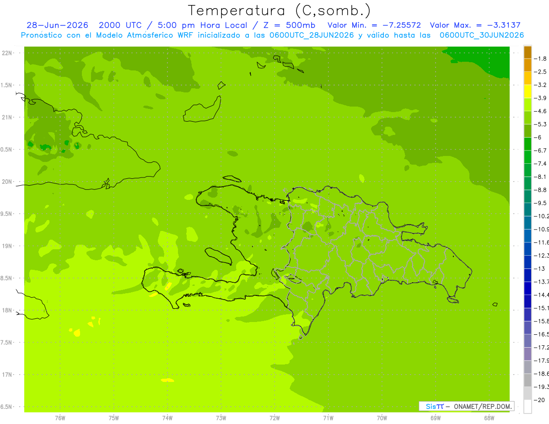
Task: Pick the legend swatch between -2.5 and -3.2
Action: (527, 78)
